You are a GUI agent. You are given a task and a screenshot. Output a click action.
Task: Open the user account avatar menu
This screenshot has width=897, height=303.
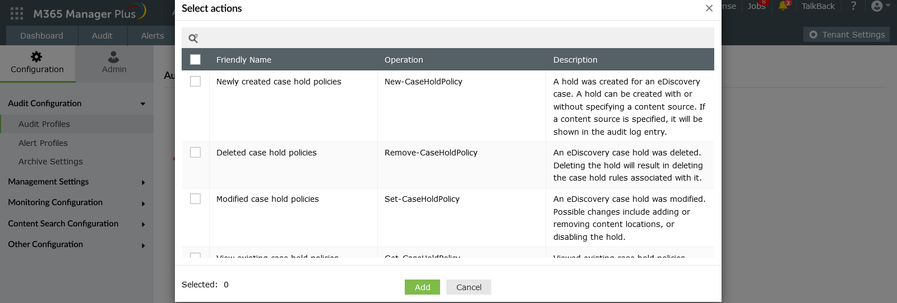point(877,6)
